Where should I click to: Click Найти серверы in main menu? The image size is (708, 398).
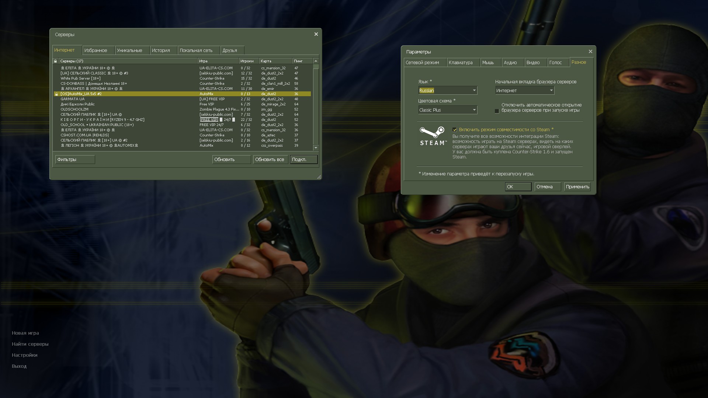pyautogui.click(x=30, y=344)
